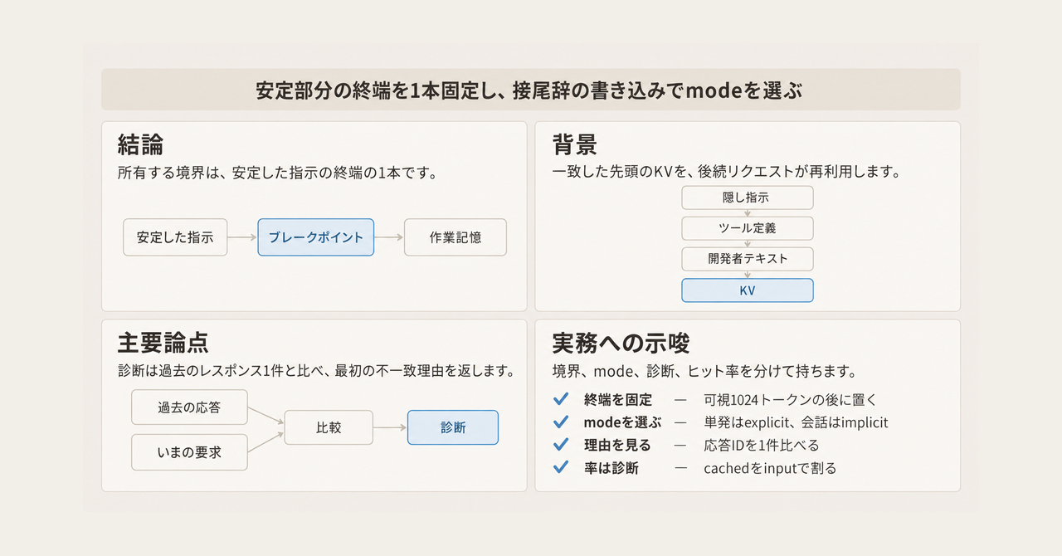Click the highlighted 診断 box
Image resolution: width=1062 pixels, height=556 pixels.
(x=453, y=428)
